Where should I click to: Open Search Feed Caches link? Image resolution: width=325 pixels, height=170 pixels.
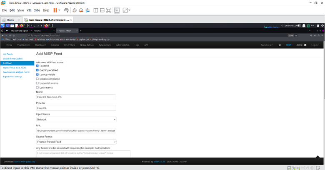(12, 59)
